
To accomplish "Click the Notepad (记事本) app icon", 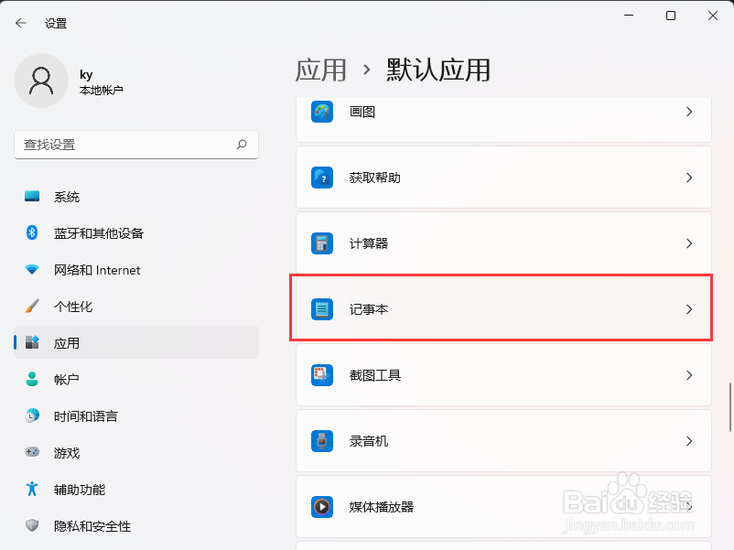I will 322,309.
